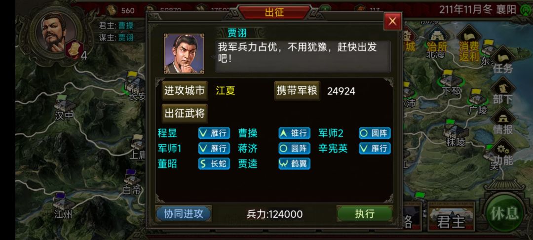Click the 执行 execute button
This screenshot has width=533, height=240.
tap(365, 214)
